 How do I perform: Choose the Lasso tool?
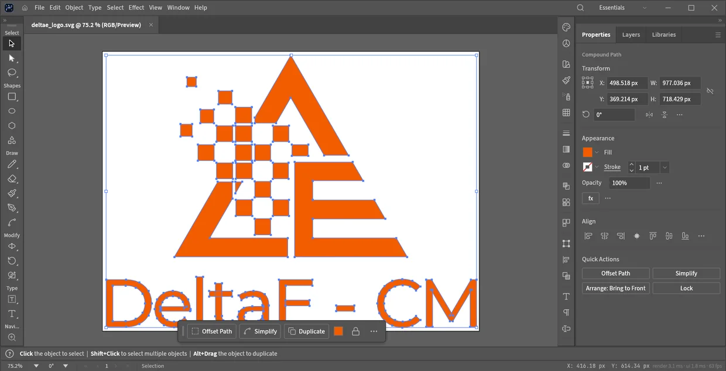tap(12, 73)
